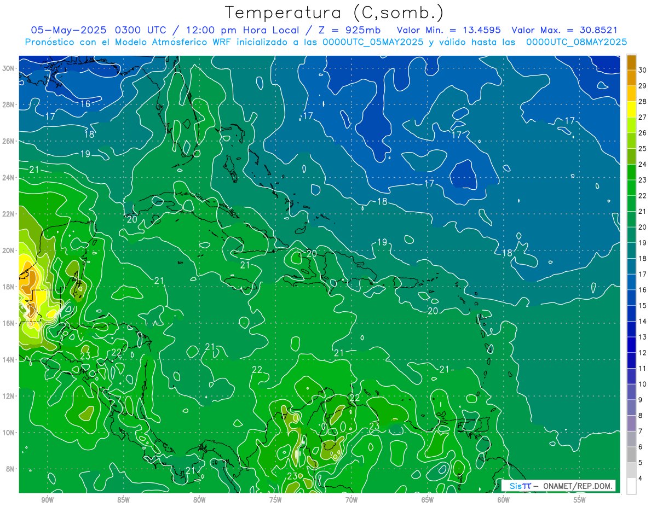Click the '8N' latitude axis label

(11, 469)
